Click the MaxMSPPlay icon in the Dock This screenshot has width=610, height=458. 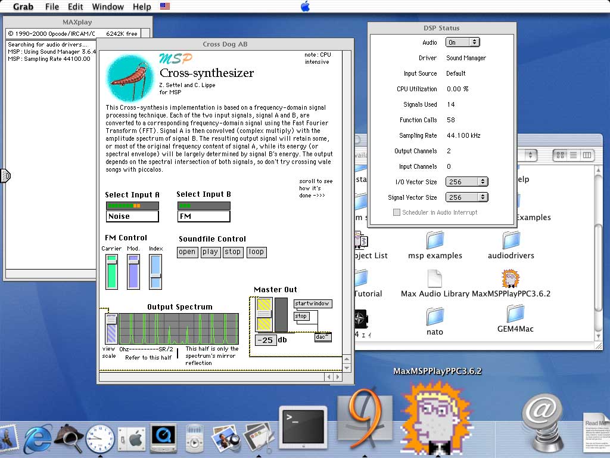click(438, 419)
